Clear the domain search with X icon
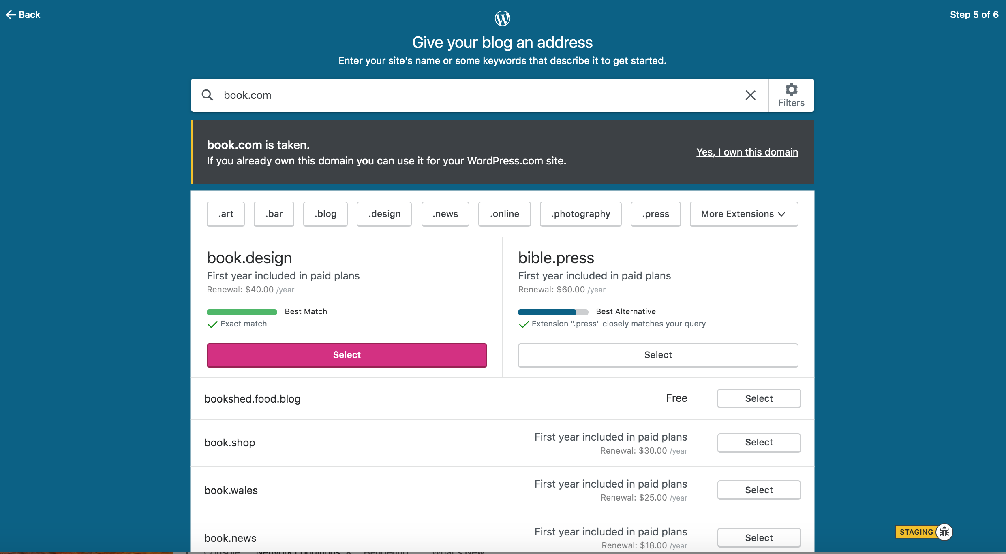This screenshot has width=1006, height=554. pos(750,95)
